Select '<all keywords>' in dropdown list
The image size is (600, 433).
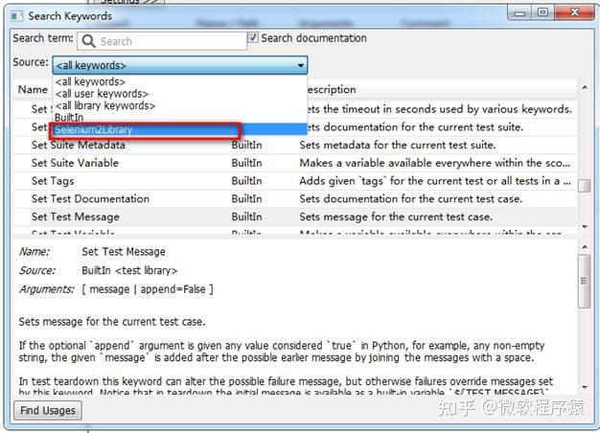[x=89, y=82]
